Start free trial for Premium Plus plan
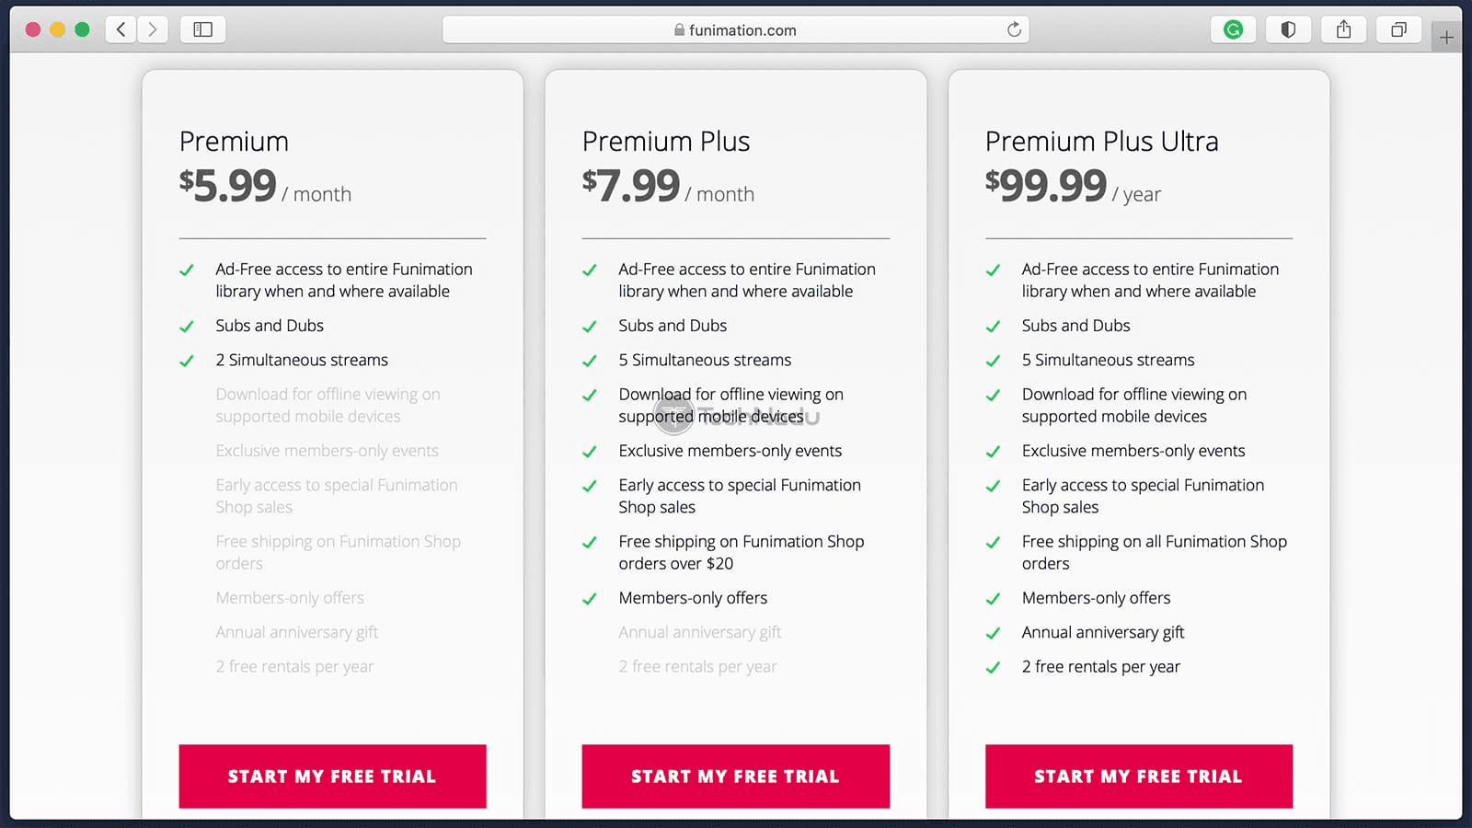The width and height of the screenshot is (1472, 828). (x=735, y=776)
